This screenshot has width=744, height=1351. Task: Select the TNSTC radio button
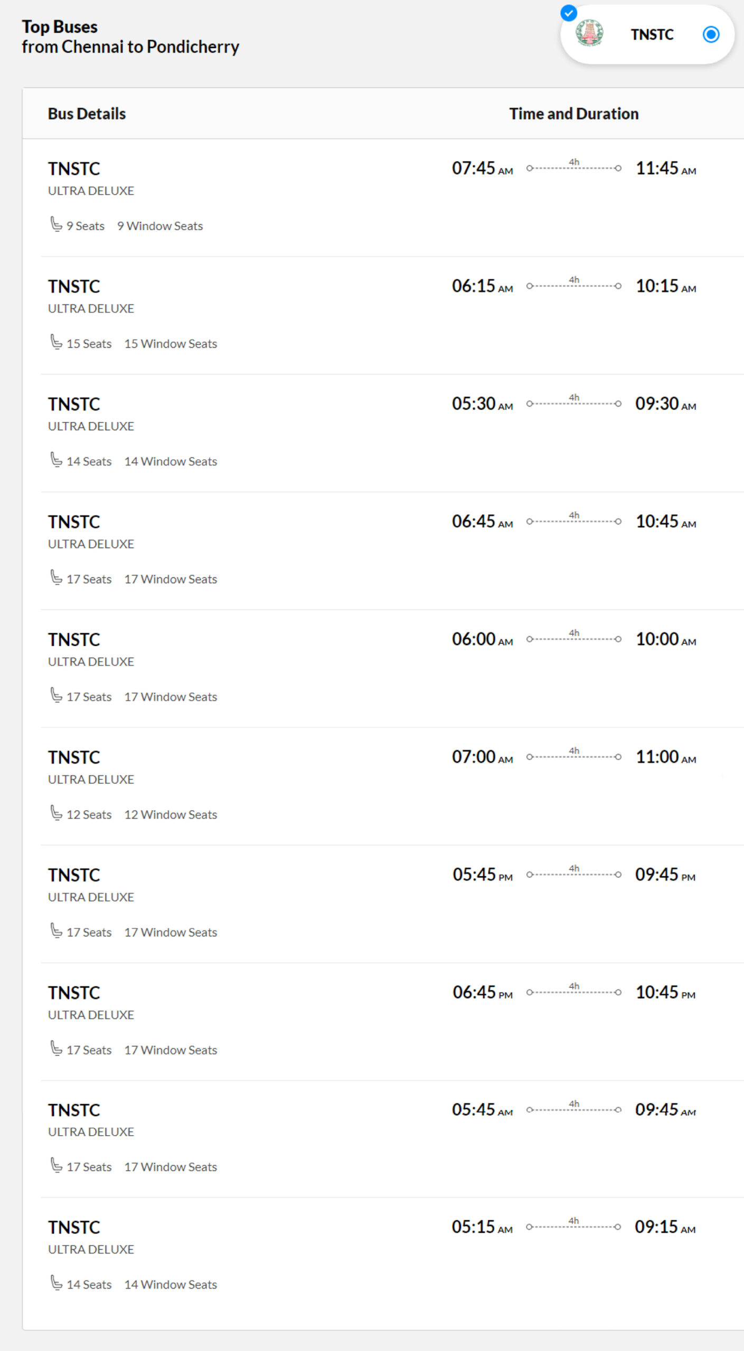[x=711, y=34]
